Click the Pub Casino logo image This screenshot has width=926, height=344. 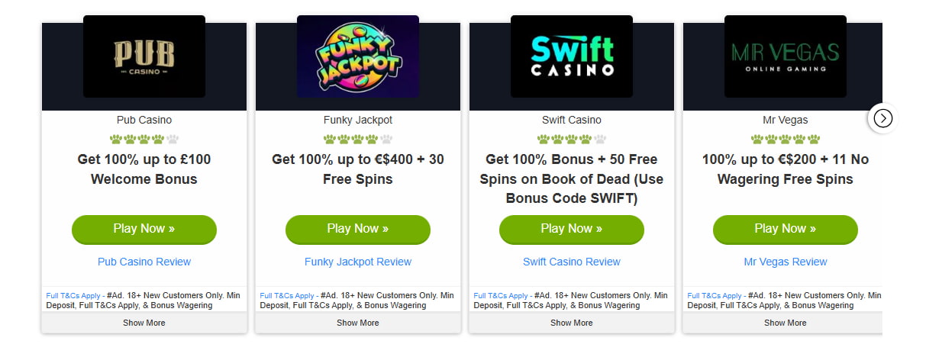point(144,56)
